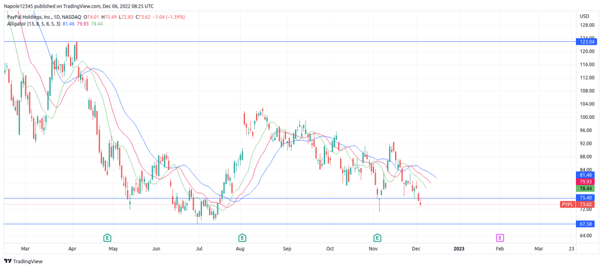Click 78.44 in the Alligator legend
The width and height of the screenshot is (603, 268).
[x=98, y=24]
